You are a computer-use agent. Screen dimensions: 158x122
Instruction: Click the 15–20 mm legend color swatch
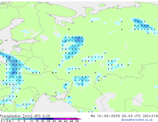pyautogui.click(x=39, y=119)
